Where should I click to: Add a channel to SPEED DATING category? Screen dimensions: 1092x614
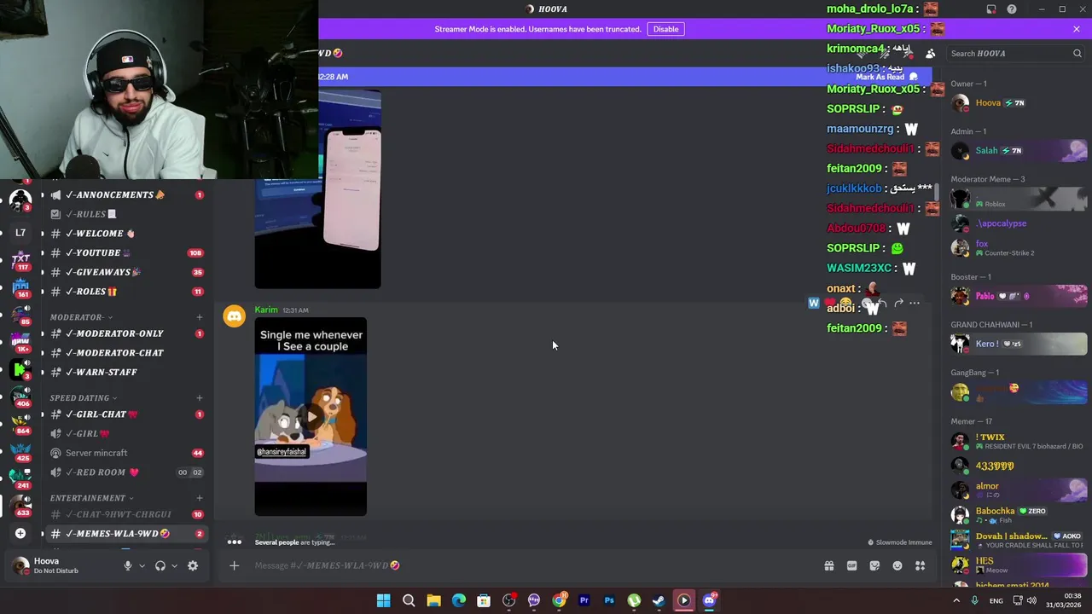coord(200,398)
